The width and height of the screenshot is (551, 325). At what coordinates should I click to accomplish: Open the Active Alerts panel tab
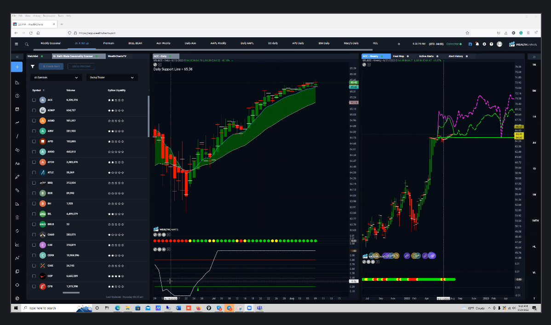pyautogui.click(x=426, y=56)
